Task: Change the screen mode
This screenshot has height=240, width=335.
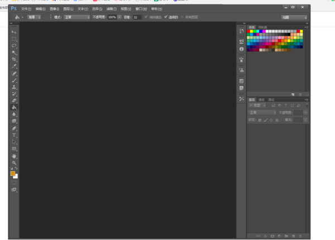Action: 14,190
